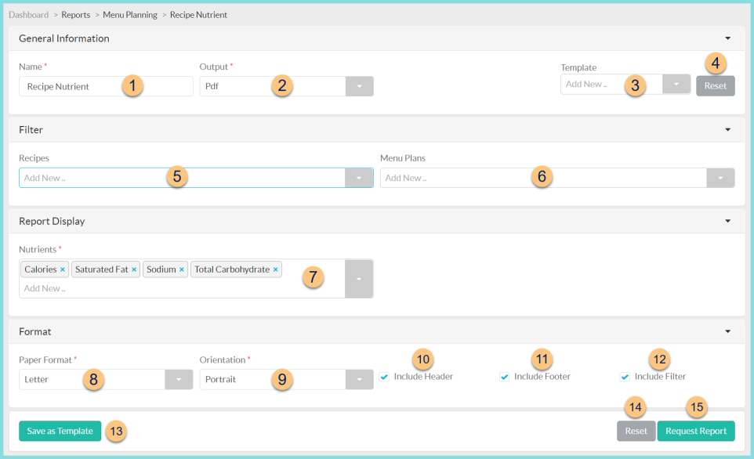Image resolution: width=754 pixels, height=459 pixels.
Task: Click the Request Report button
Action: (x=695, y=431)
